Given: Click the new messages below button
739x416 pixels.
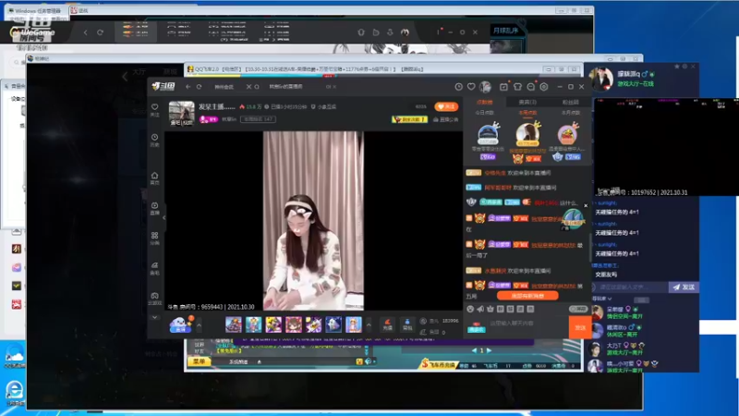Looking at the screenshot, I should click(527, 296).
